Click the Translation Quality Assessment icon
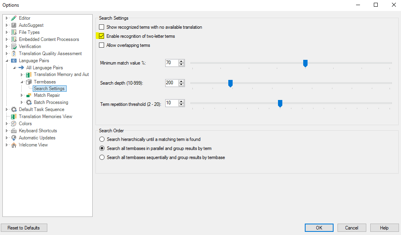This screenshot has height=235, width=401. (x=14, y=54)
